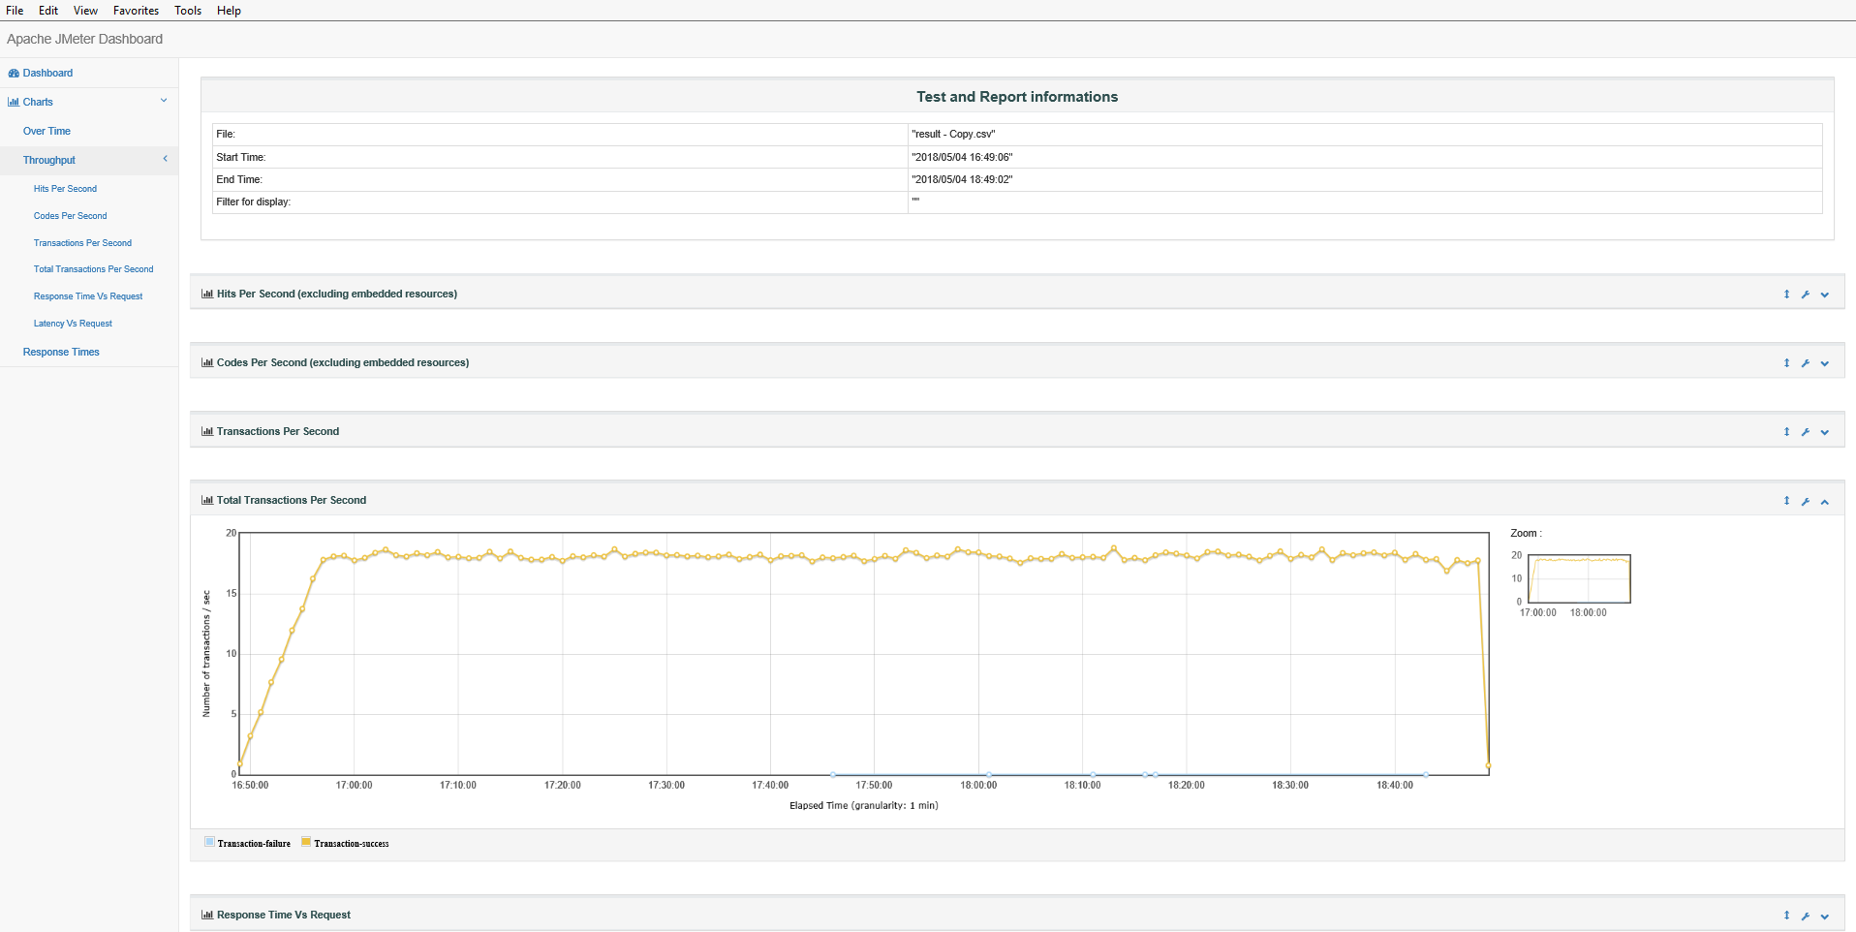Click the zoom overview thumbnail chart
Viewport: 1856px width, 932px height.
coord(1578,577)
